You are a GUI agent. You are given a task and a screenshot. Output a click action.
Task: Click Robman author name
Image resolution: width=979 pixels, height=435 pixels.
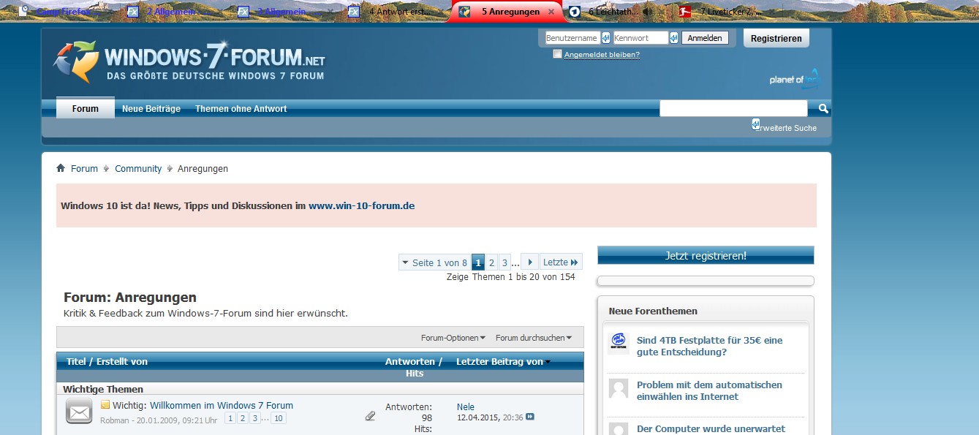tap(114, 420)
